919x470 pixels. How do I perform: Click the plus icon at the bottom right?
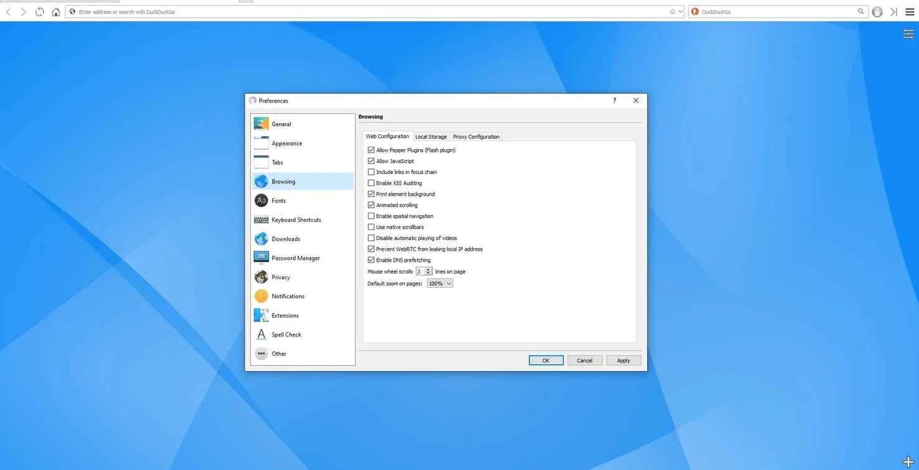pyautogui.click(x=908, y=462)
